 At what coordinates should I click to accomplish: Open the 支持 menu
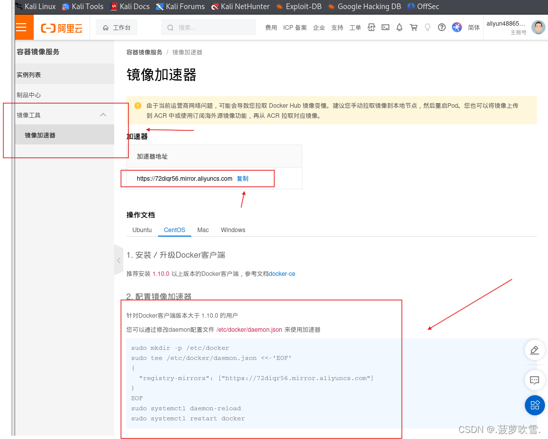(x=337, y=28)
